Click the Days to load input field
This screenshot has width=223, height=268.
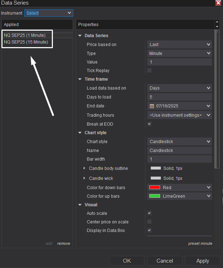coord(179,97)
